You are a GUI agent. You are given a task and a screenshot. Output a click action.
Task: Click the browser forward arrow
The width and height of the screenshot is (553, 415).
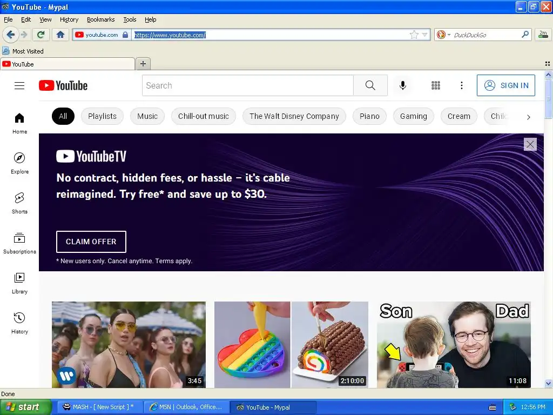tap(24, 35)
